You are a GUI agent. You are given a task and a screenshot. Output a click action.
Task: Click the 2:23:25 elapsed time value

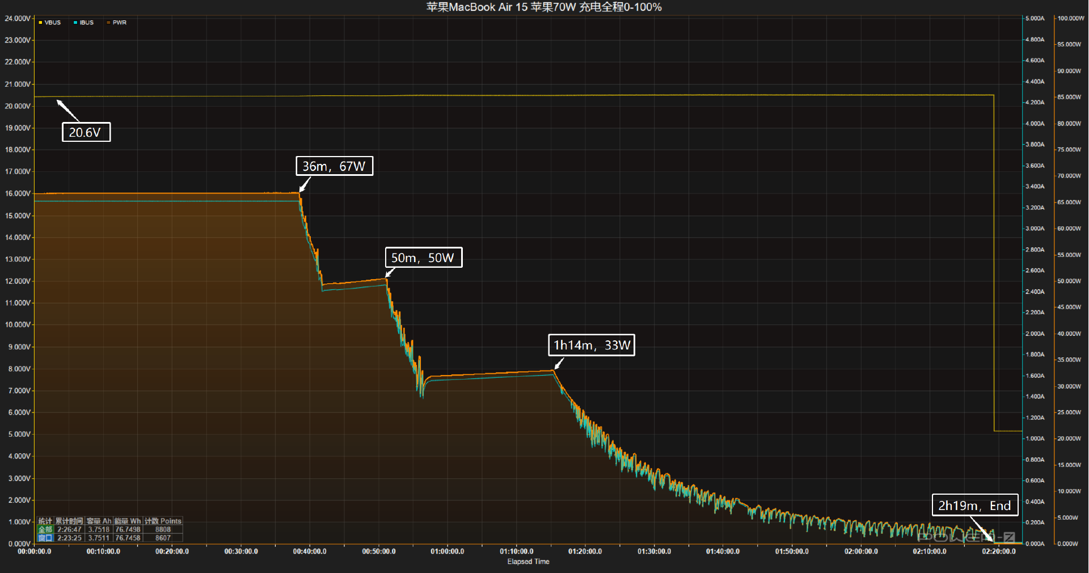click(69, 538)
